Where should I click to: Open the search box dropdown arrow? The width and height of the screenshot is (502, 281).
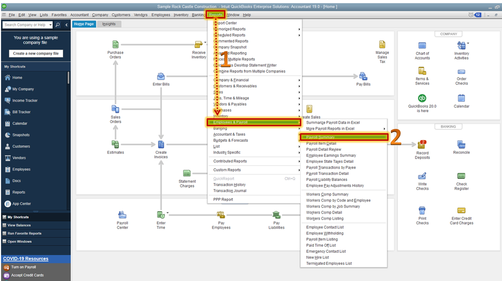pos(50,25)
